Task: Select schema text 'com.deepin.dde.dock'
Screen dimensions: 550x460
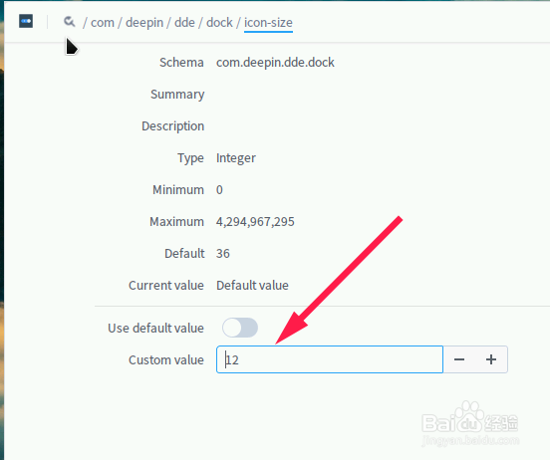Action: coord(275,63)
